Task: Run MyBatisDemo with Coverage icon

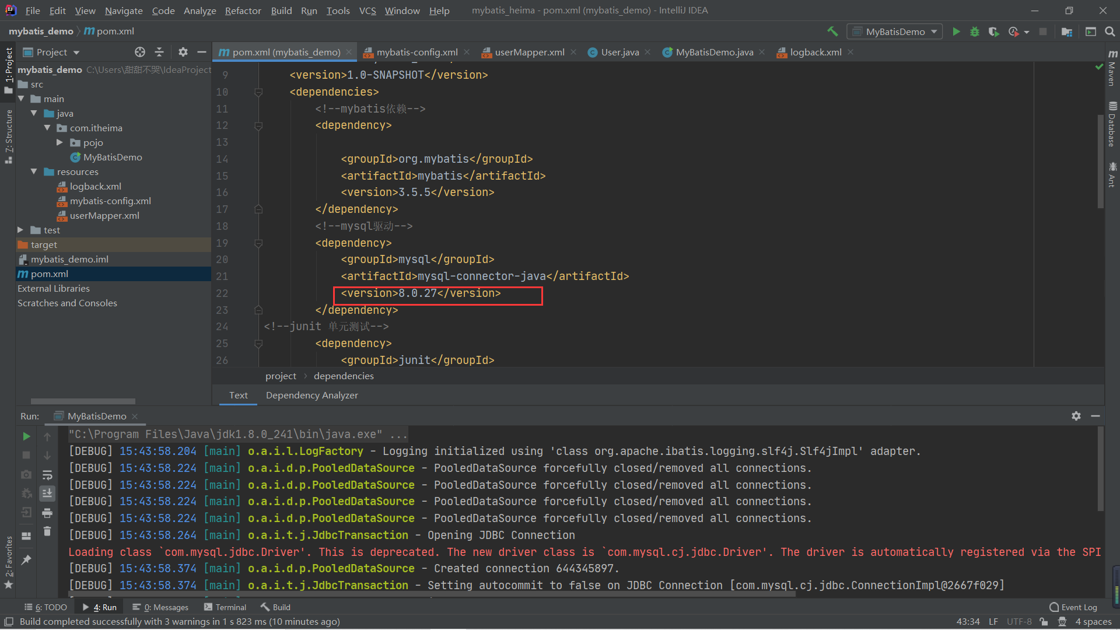Action: point(993,32)
